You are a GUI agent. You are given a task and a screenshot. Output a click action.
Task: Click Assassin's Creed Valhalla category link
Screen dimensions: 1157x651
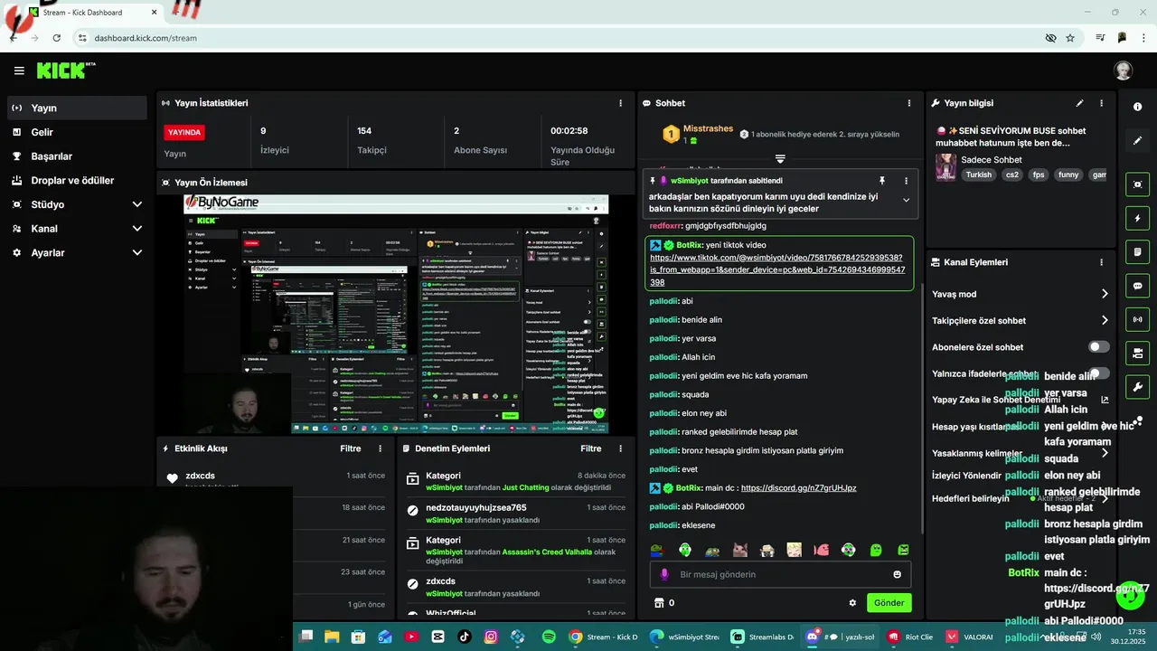[x=547, y=552]
